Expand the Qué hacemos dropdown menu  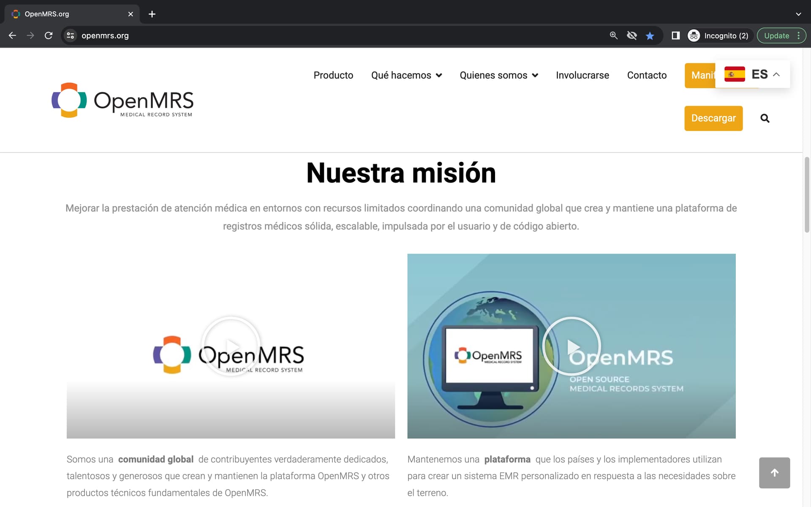[406, 75]
